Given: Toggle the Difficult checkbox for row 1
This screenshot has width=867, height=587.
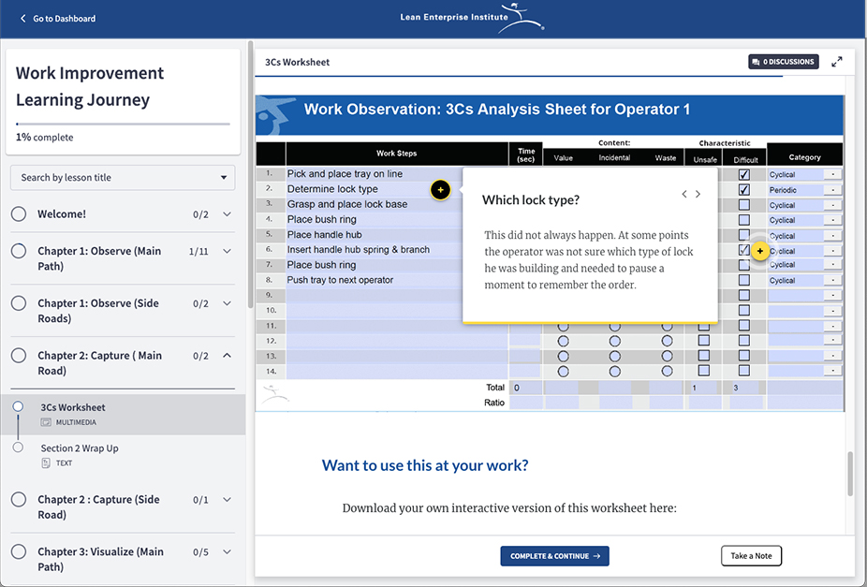Looking at the screenshot, I should click(743, 174).
